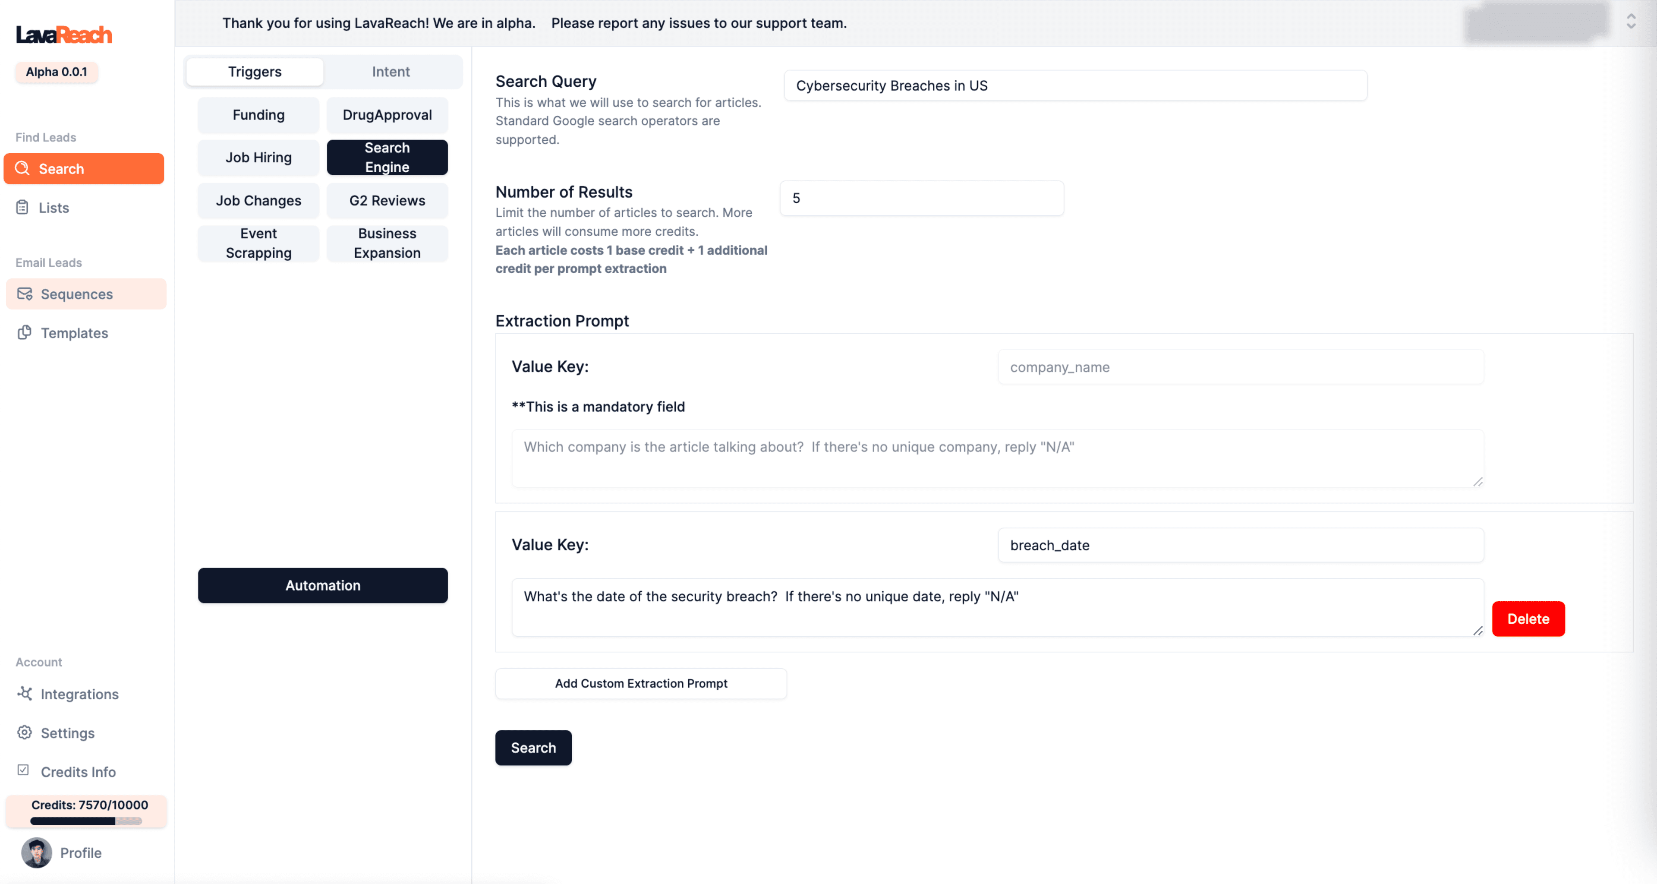Click the G2 Reviews trigger option
The height and width of the screenshot is (884, 1657).
tap(387, 199)
